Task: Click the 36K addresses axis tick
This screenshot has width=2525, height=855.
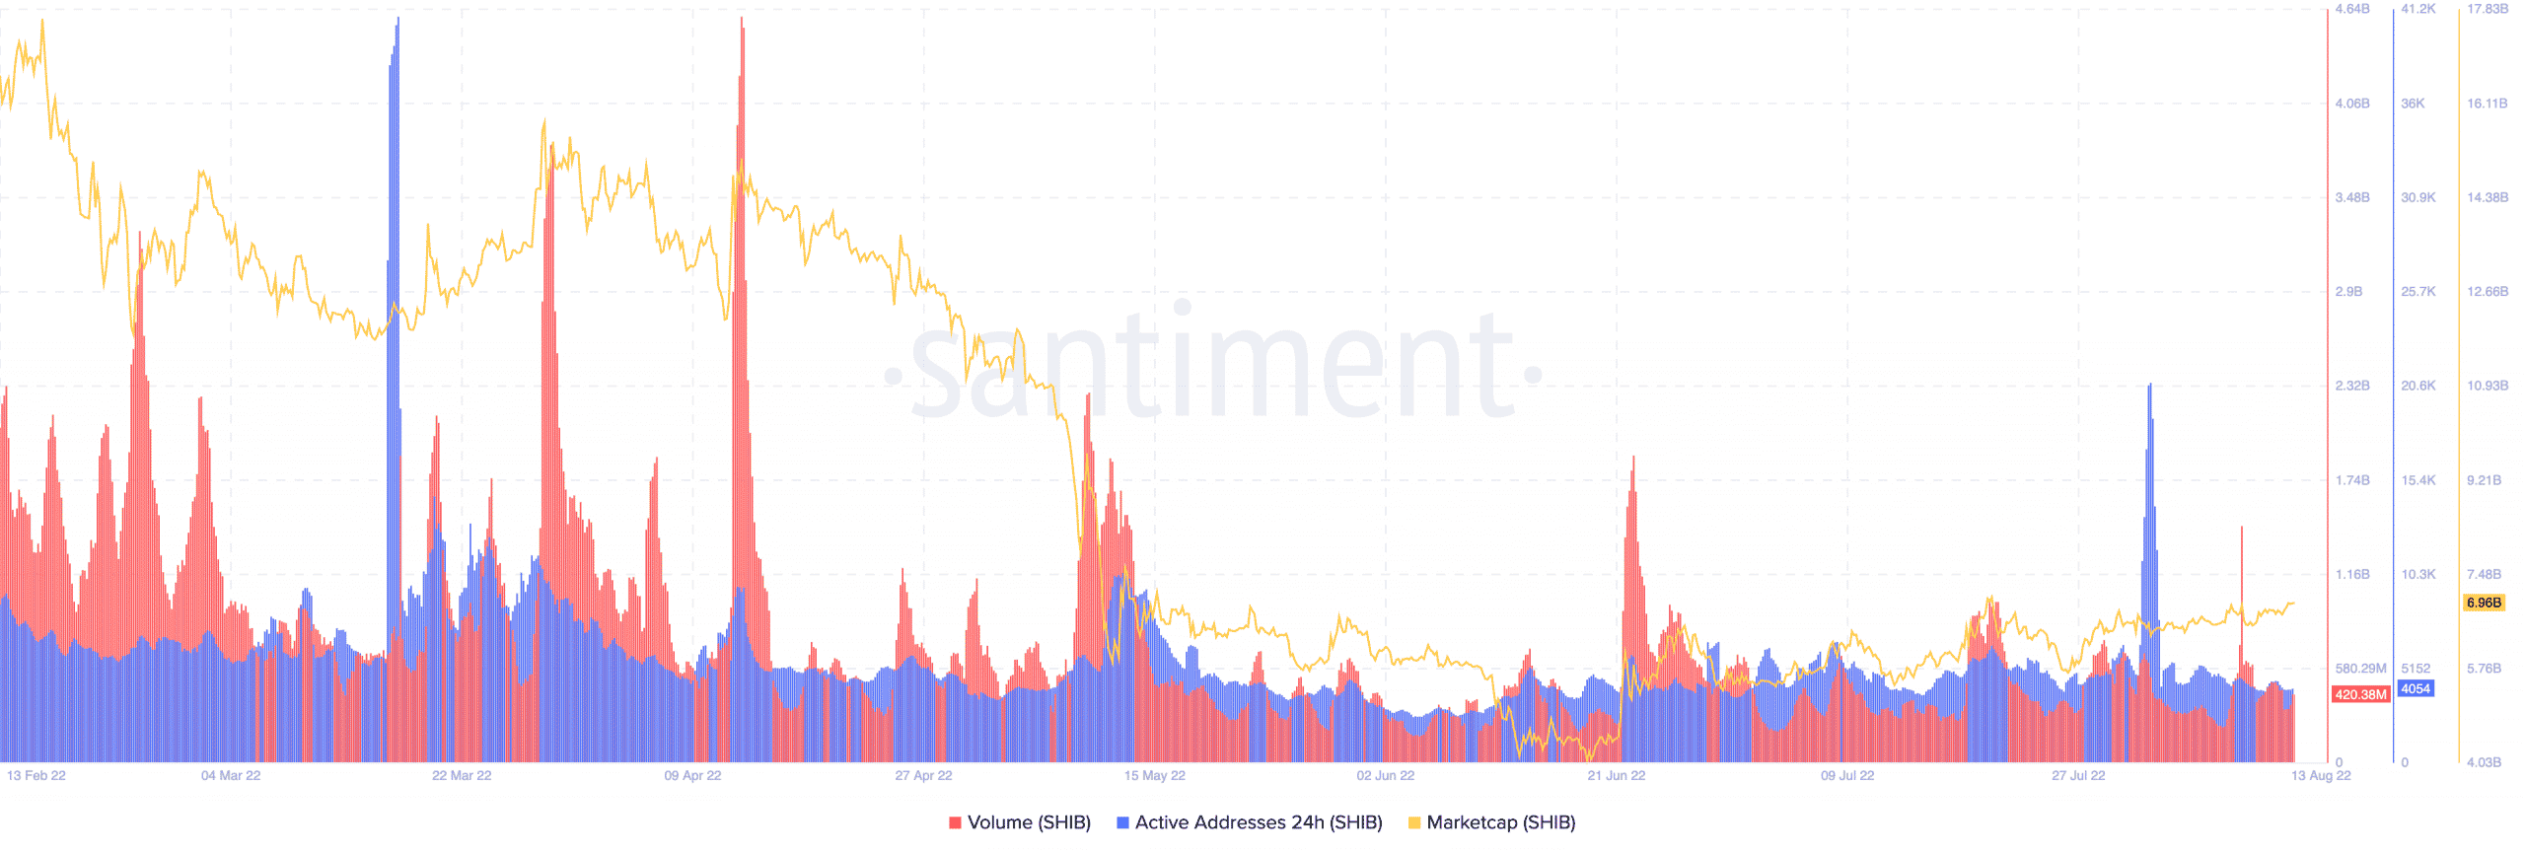Action: tap(2413, 104)
